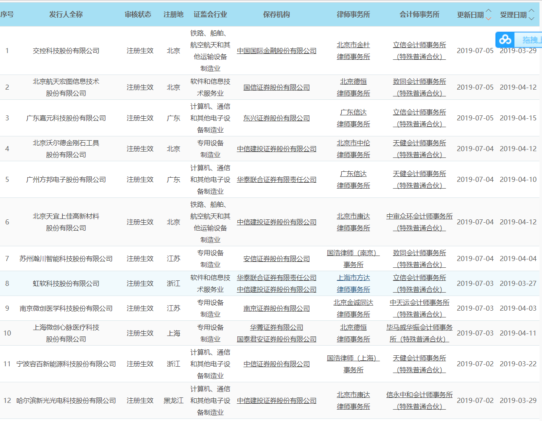
Task: Open 天健会计师事务所 link in 北京沃尔德金刚石 row
Action: point(420,149)
